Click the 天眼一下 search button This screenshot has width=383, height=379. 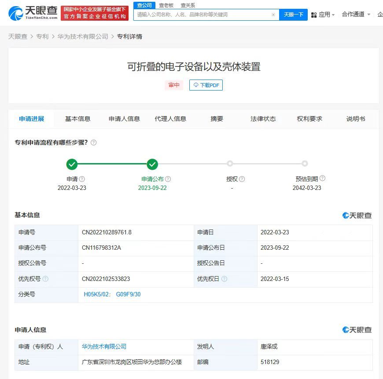coord(293,15)
